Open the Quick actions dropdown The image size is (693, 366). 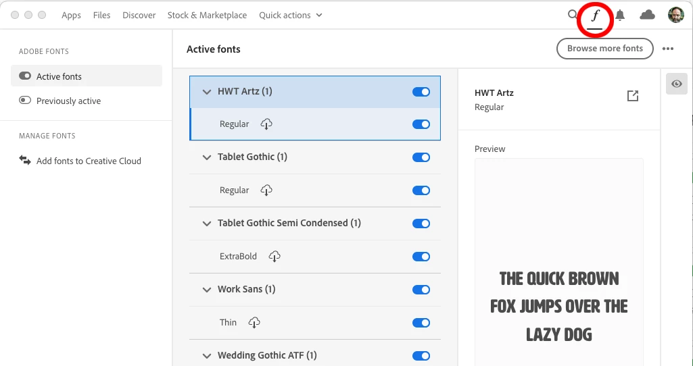tap(291, 15)
